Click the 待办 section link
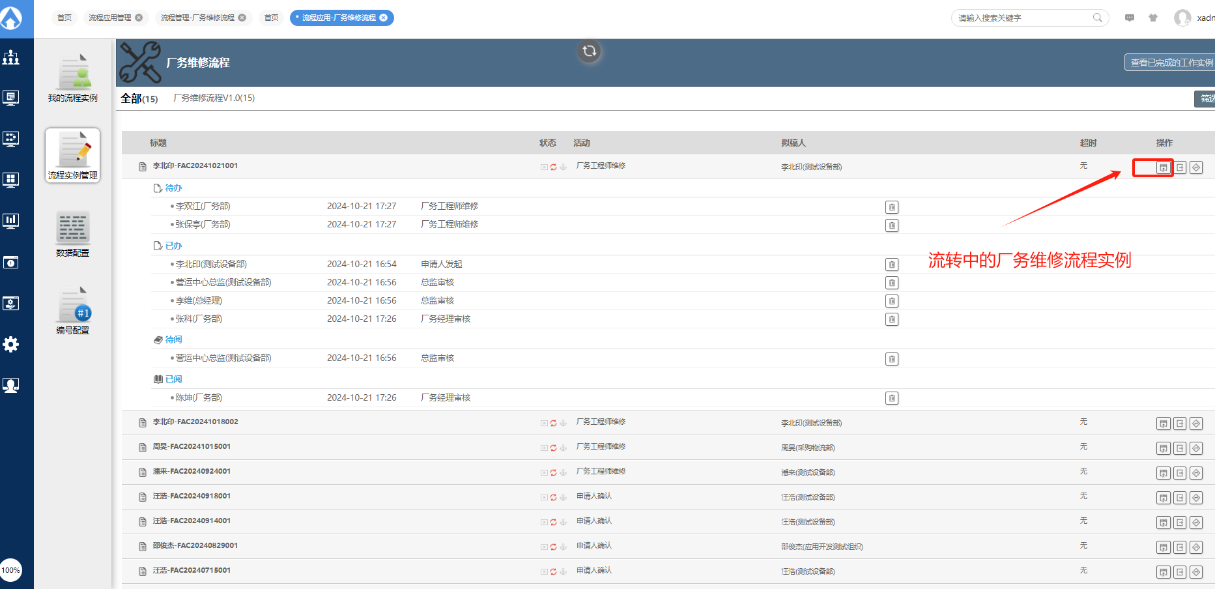The height and width of the screenshot is (589, 1215). [x=173, y=188]
